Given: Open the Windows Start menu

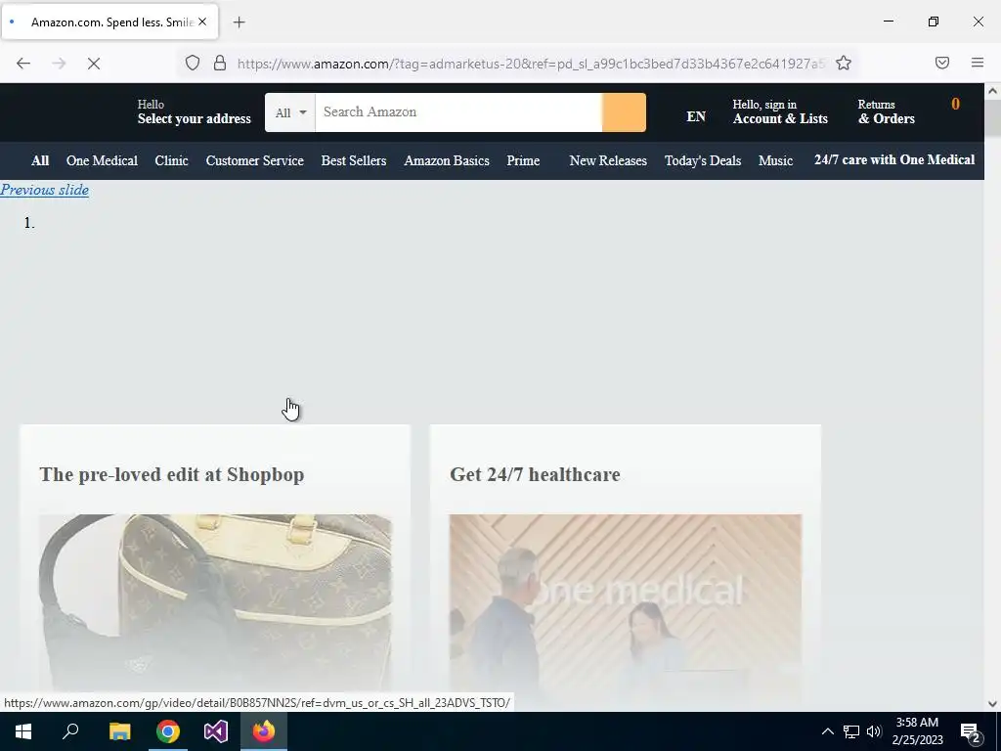Looking at the screenshot, I should (23, 731).
